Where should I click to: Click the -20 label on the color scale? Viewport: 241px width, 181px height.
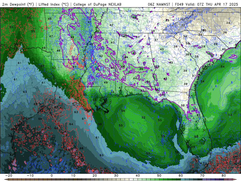[x=9, y=176]
